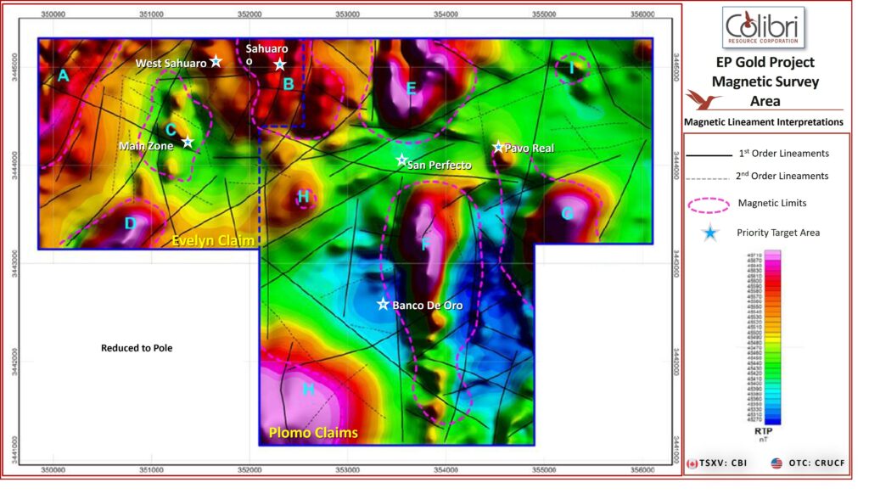Click the Pavo Real star marker
This screenshot has width=869, height=494.
click(x=498, y=147)
